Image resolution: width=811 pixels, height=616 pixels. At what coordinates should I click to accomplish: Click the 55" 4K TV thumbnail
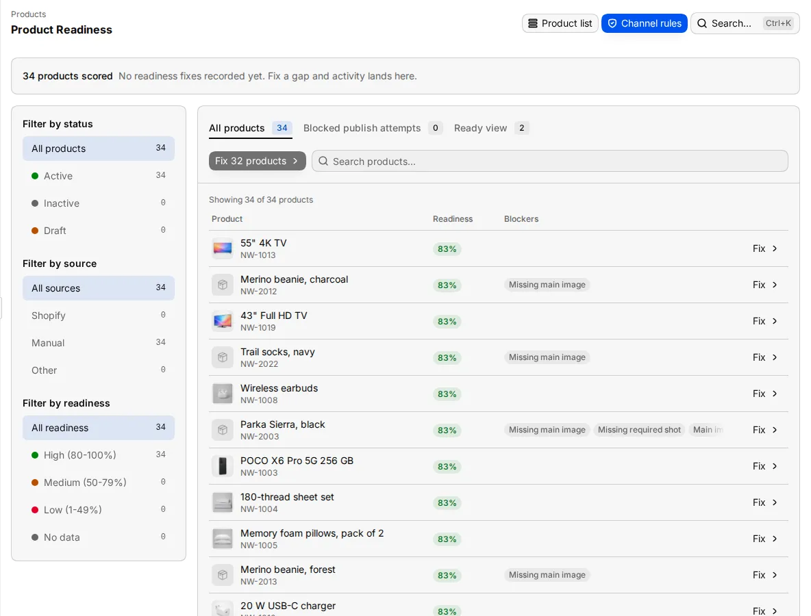[x=223, y=248]
